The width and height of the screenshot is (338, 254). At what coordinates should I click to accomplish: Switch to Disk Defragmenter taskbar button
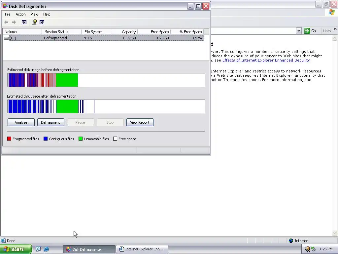click(x=89, y=249)
